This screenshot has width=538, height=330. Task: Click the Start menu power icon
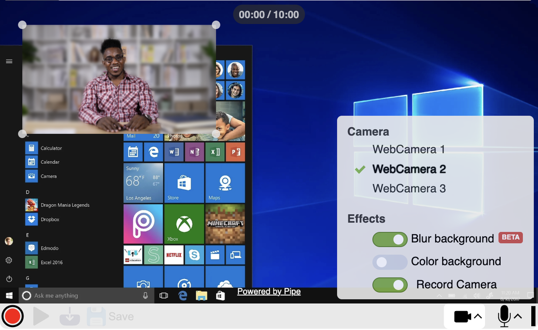click(9, 279)
